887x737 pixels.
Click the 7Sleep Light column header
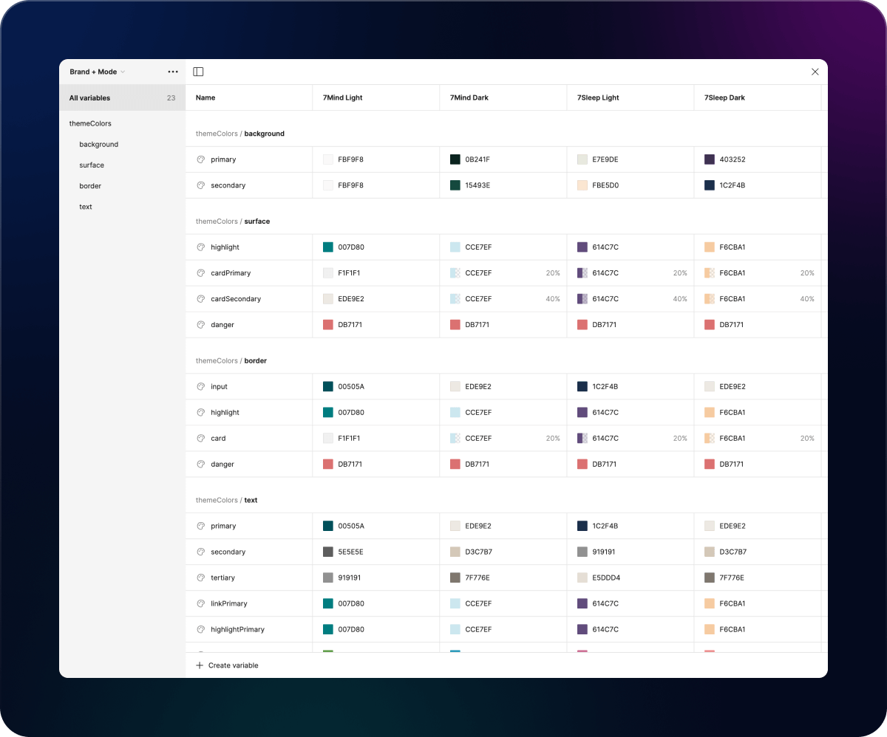coord(597,97)
